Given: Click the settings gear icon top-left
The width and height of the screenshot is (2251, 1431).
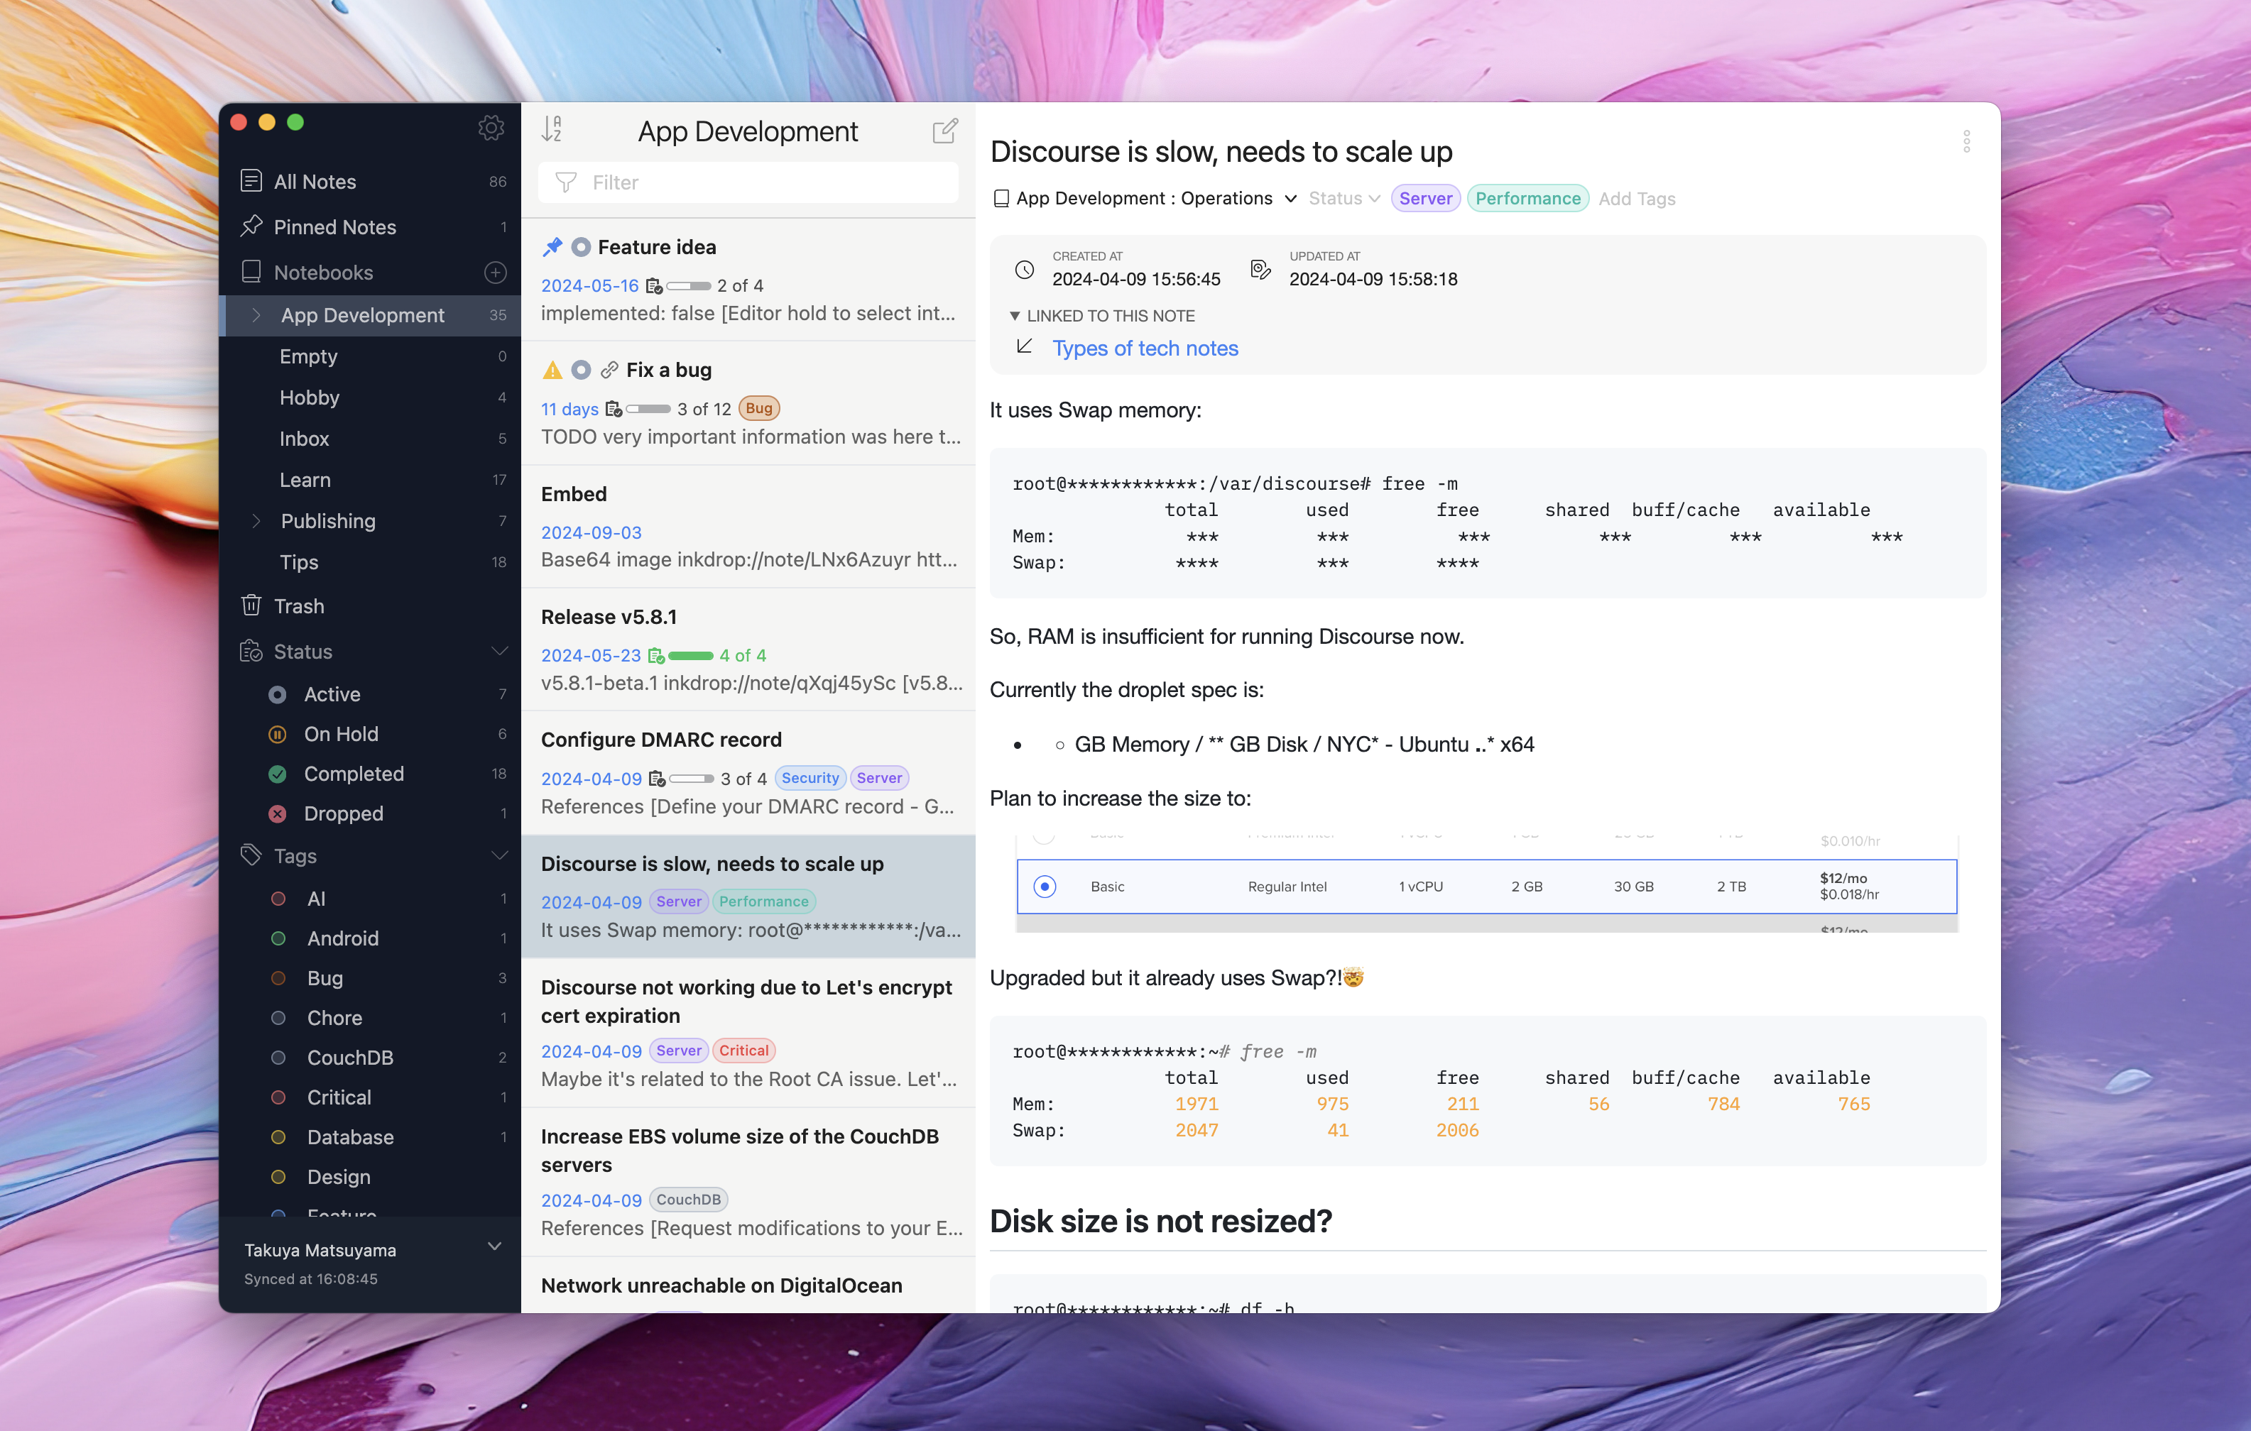Looking at the screenshot, I should [x=492, y=128].
